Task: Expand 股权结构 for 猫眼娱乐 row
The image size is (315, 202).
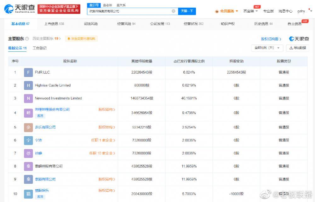Action: coord(107,190)
